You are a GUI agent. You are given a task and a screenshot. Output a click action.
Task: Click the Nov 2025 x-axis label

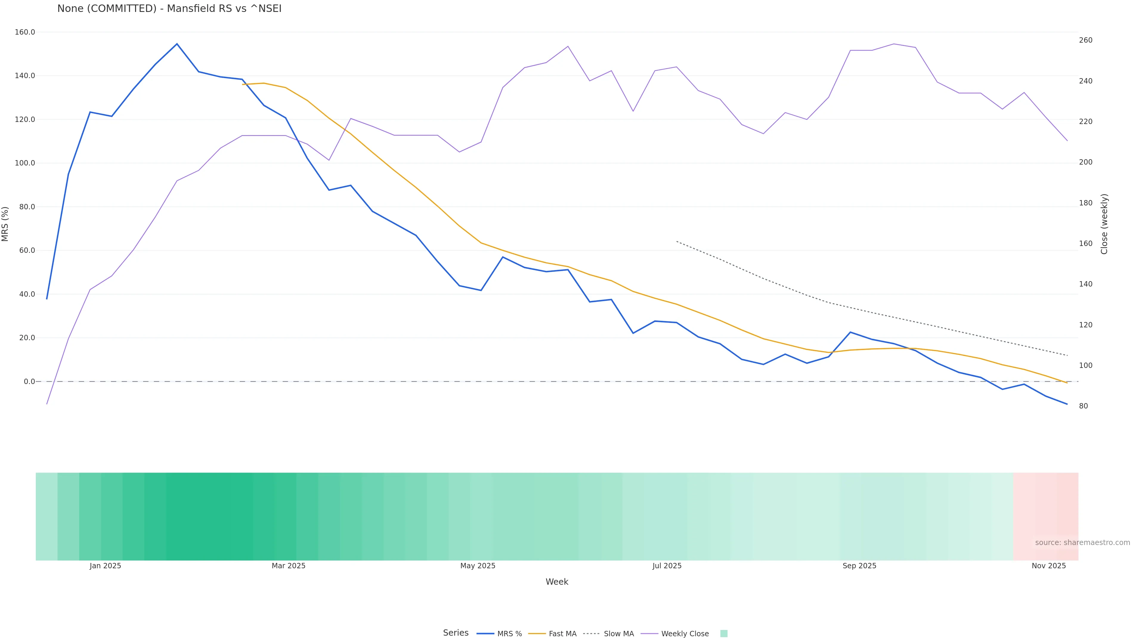1049,566
